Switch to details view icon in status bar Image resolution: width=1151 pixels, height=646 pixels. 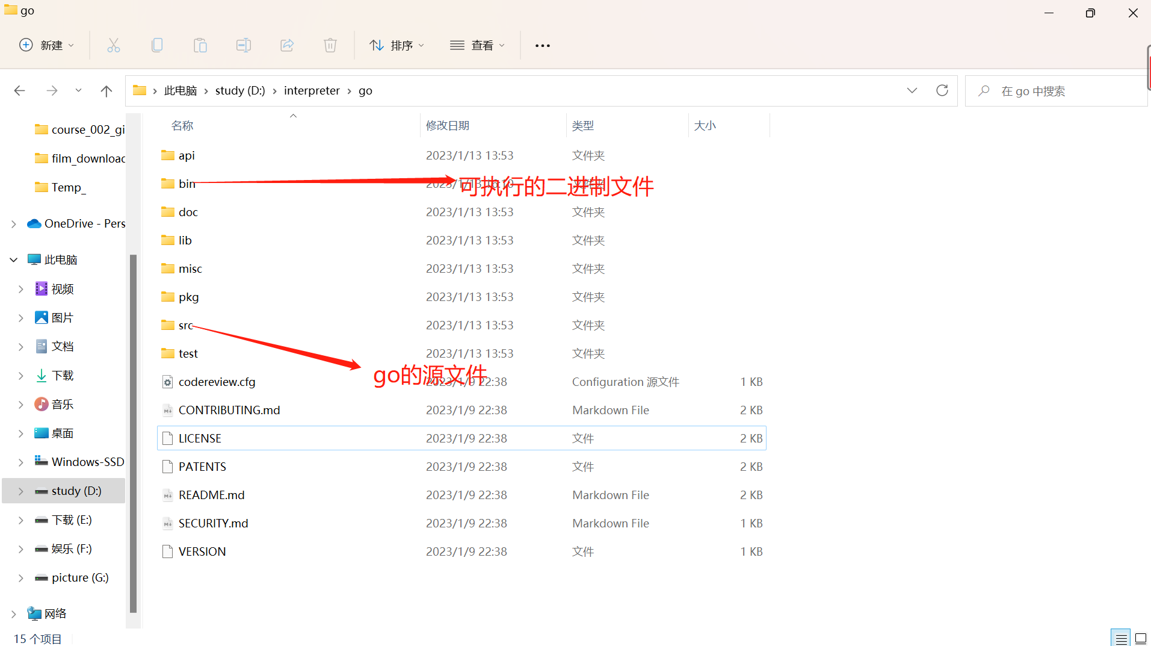click(1121, 638)
